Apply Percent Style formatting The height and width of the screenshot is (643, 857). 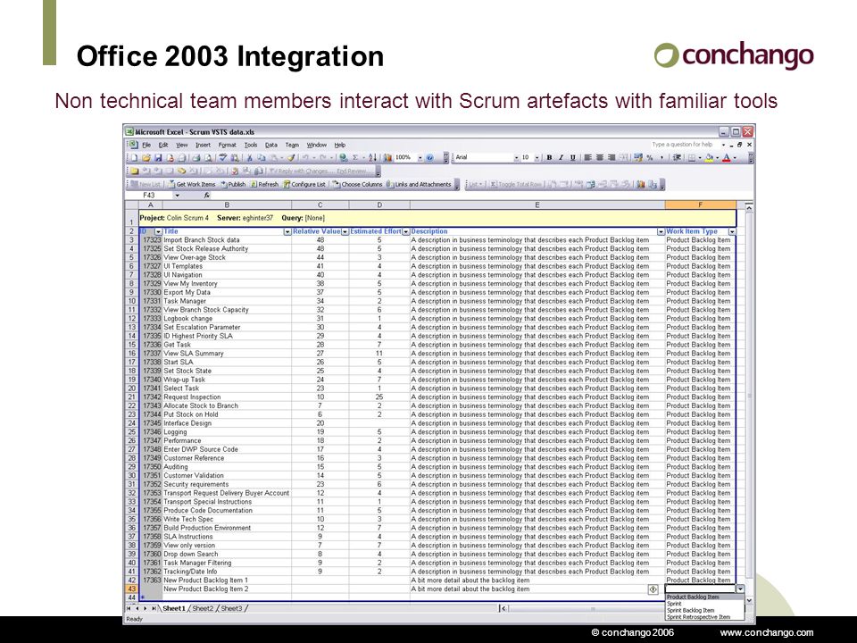tap(650, 157)
